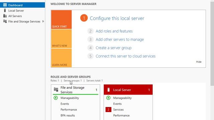214x120 pixels.
Task: Click the step 3 number circle
Action: (x=90, y=39)
